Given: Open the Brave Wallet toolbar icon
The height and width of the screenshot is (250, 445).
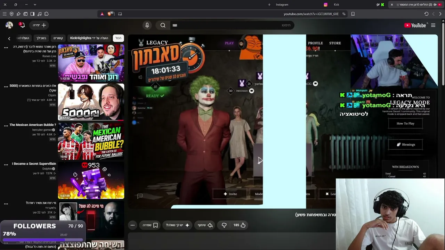Looking at the screenshot, I should tap(25, 14).
